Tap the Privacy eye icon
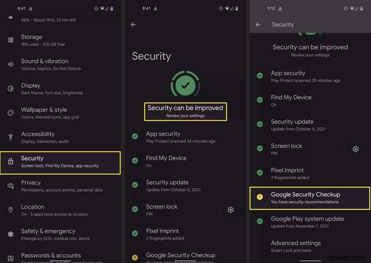This screenshot has height=263, width=371. [11, 186]
